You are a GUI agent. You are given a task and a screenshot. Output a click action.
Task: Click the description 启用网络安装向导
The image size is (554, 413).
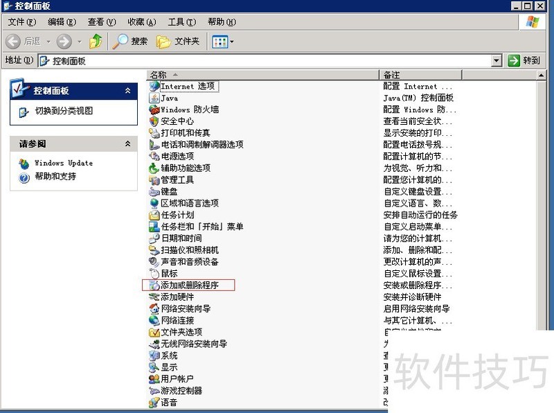coord(417,308)
